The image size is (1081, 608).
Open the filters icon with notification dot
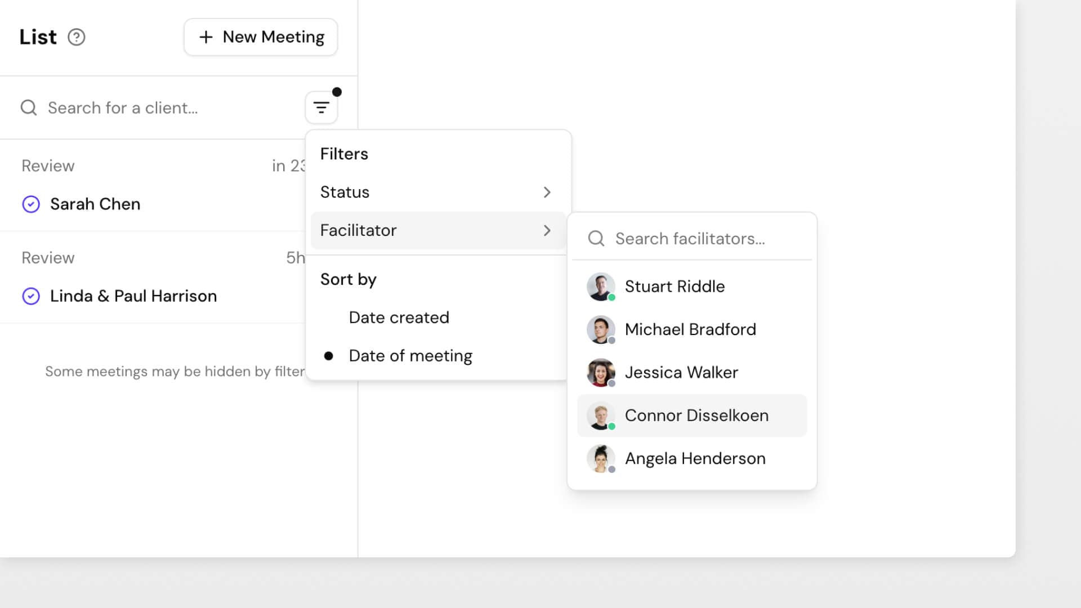tap(321, 107)
